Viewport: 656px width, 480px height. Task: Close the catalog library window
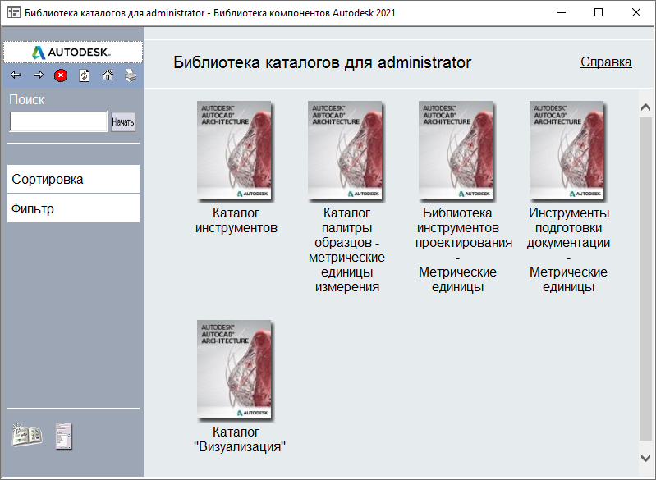click(636, 12)
